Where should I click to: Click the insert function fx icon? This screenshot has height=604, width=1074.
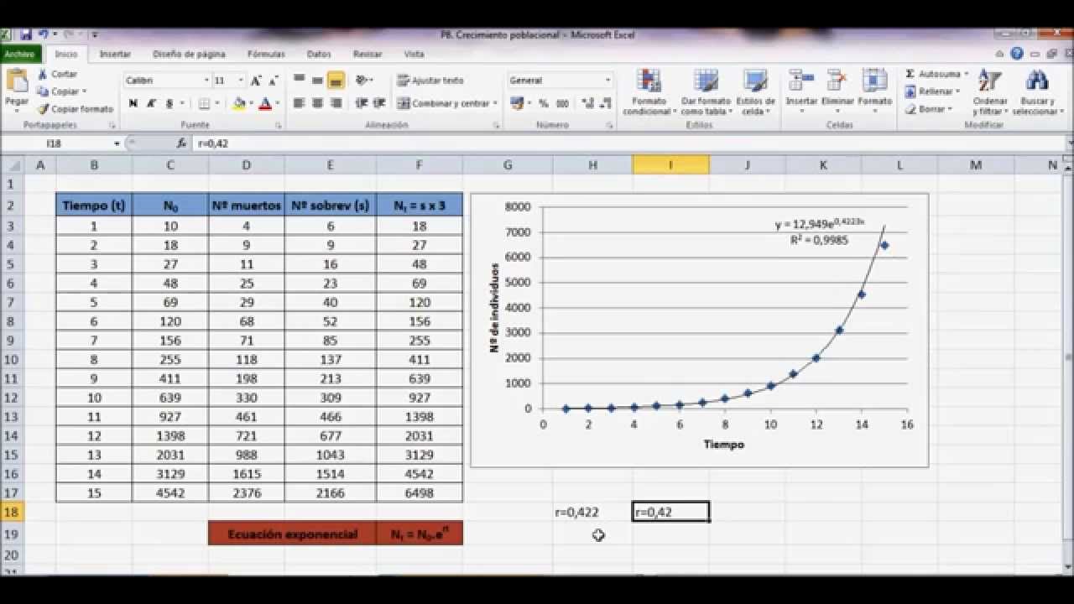tap(182, 143)
